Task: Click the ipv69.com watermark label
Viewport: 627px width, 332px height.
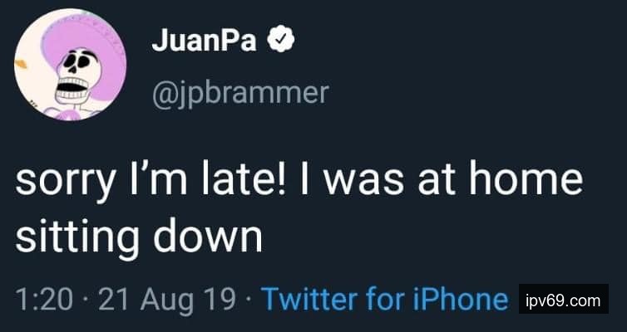Action: tap(562, 299)
